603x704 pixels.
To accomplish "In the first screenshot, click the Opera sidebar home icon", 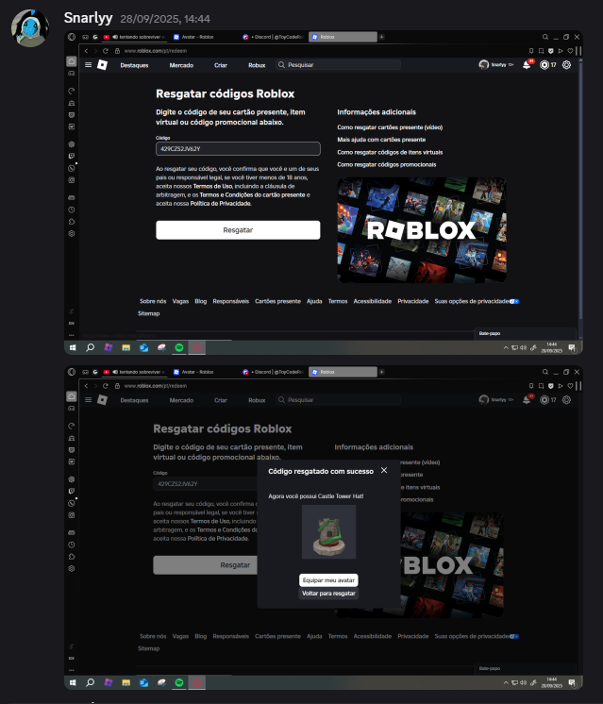I will (x=72, y=61).
